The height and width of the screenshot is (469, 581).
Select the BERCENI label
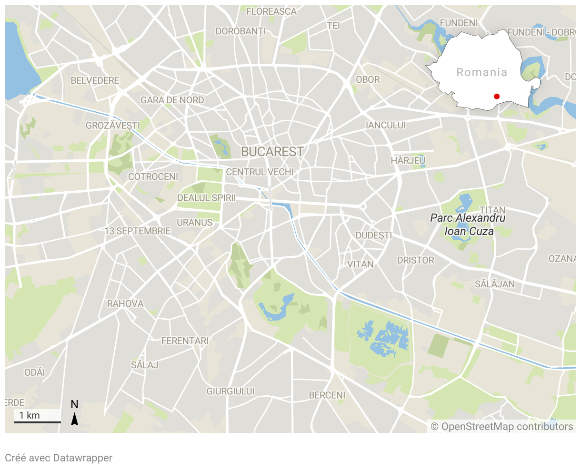tap(327, 395)
